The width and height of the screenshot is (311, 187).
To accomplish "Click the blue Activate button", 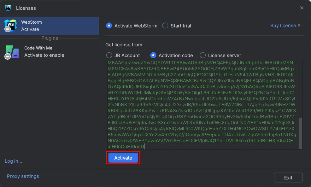I will click(x=123, y=158).
